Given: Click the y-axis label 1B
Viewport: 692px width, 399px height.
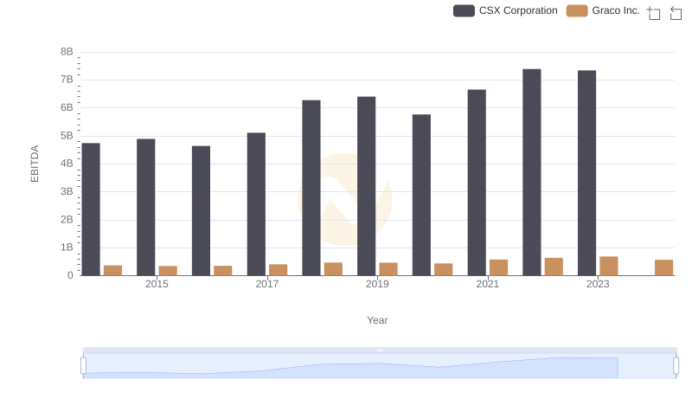Looking at the screenshot, I should coord(67,248).
